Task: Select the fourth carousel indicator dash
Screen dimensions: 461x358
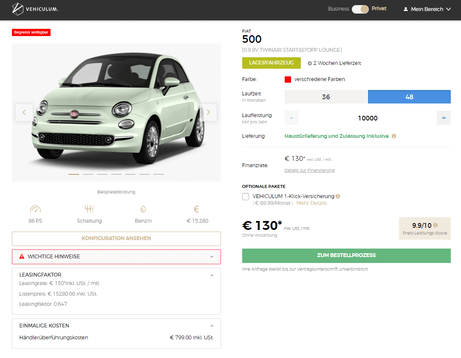Action: (116, 174)
